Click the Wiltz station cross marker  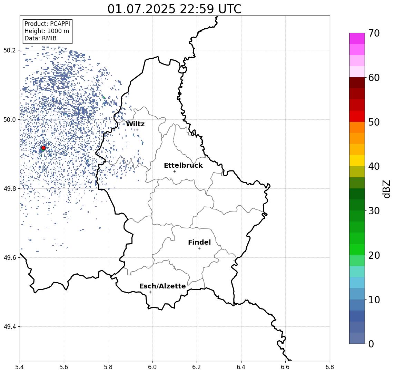tap(137, 130)
